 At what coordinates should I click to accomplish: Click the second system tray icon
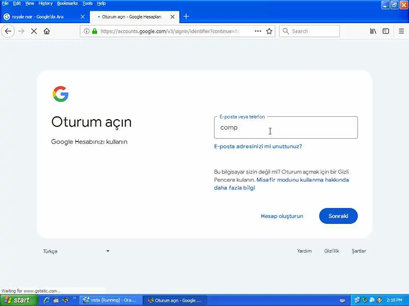pyautogui.click(x=365, y=300)
